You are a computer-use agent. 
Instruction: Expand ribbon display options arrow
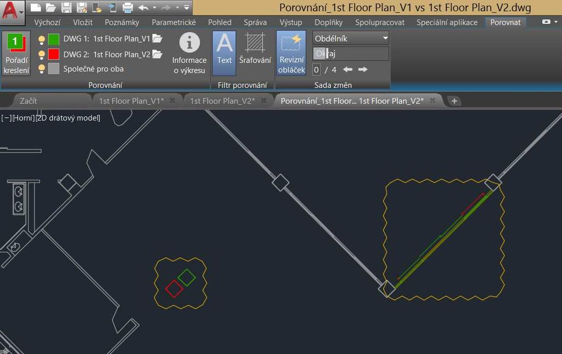557,22
